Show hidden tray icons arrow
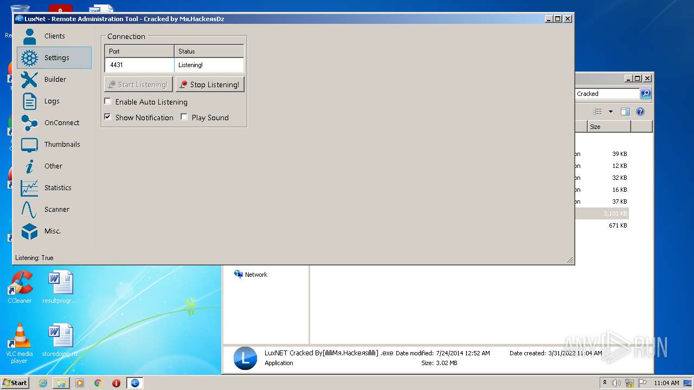Viewport: 694px width, 390px height. 605,382
